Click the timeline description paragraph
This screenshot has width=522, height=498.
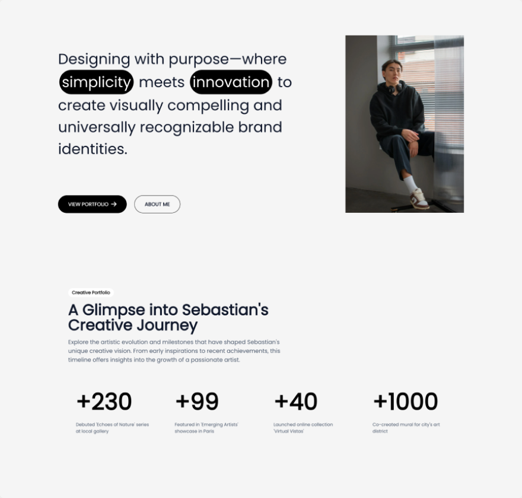(174, 351)
